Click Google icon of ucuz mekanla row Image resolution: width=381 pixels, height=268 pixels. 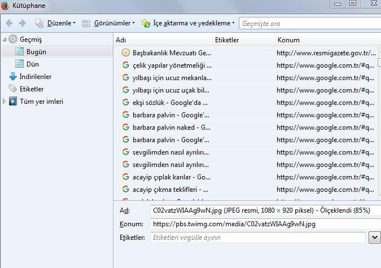(x=126, y=77)
